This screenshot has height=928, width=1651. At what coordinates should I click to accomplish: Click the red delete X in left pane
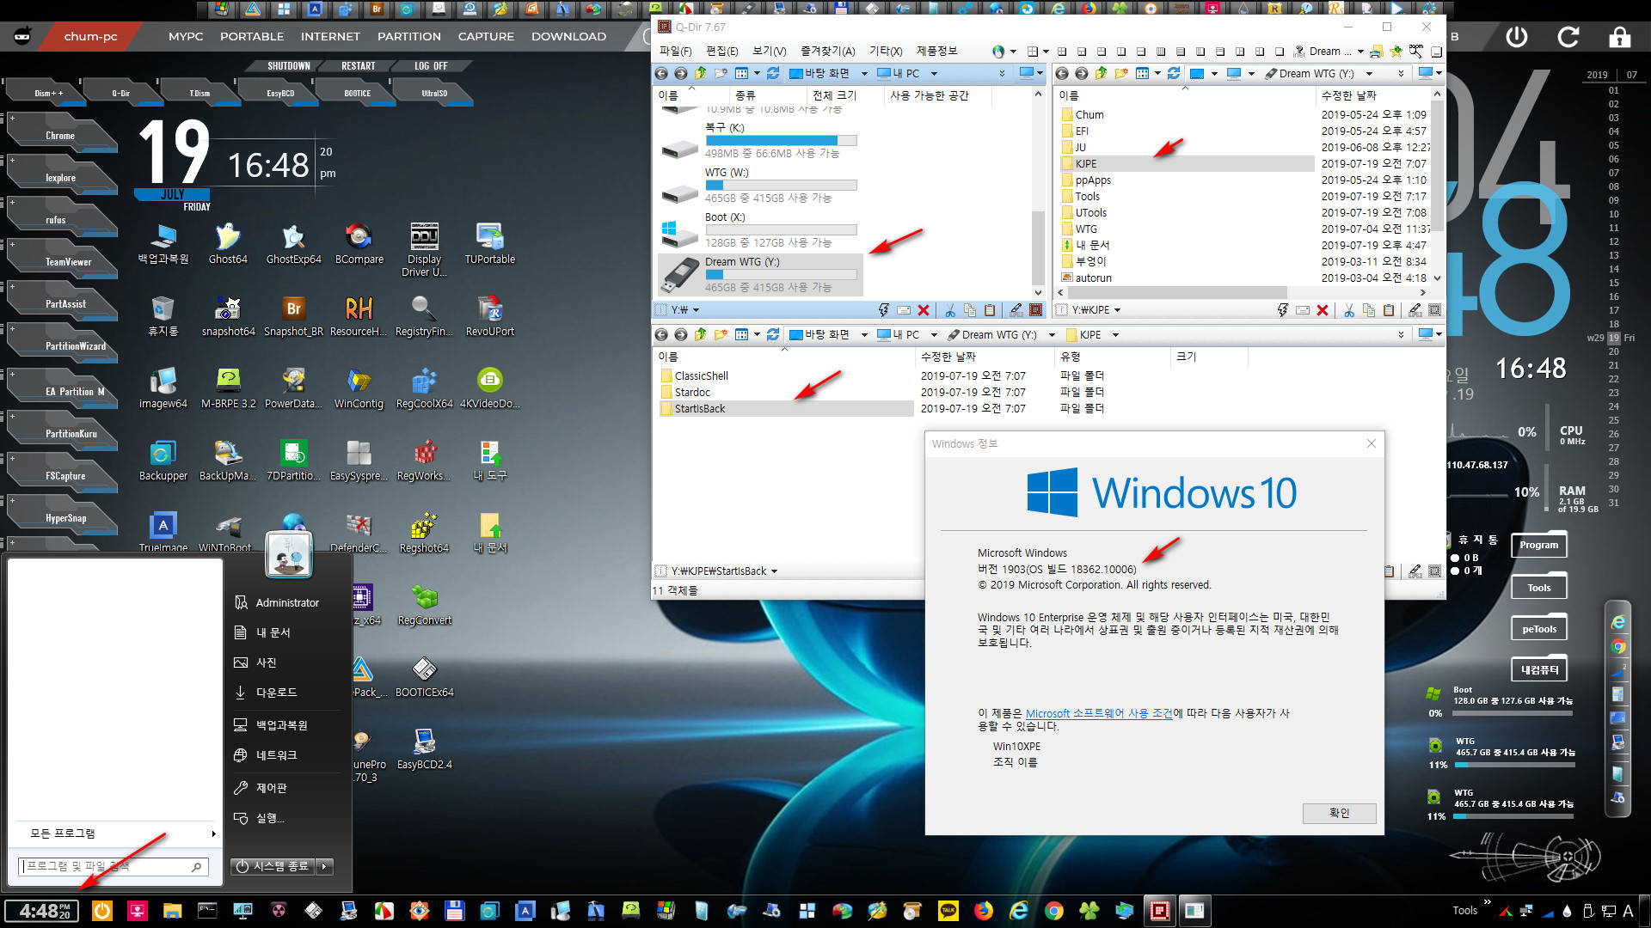pyautogui.click(x=924, y=310)
